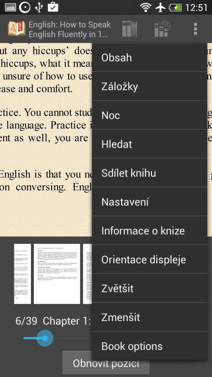Expand Orientace displeje options

(149, 260)
